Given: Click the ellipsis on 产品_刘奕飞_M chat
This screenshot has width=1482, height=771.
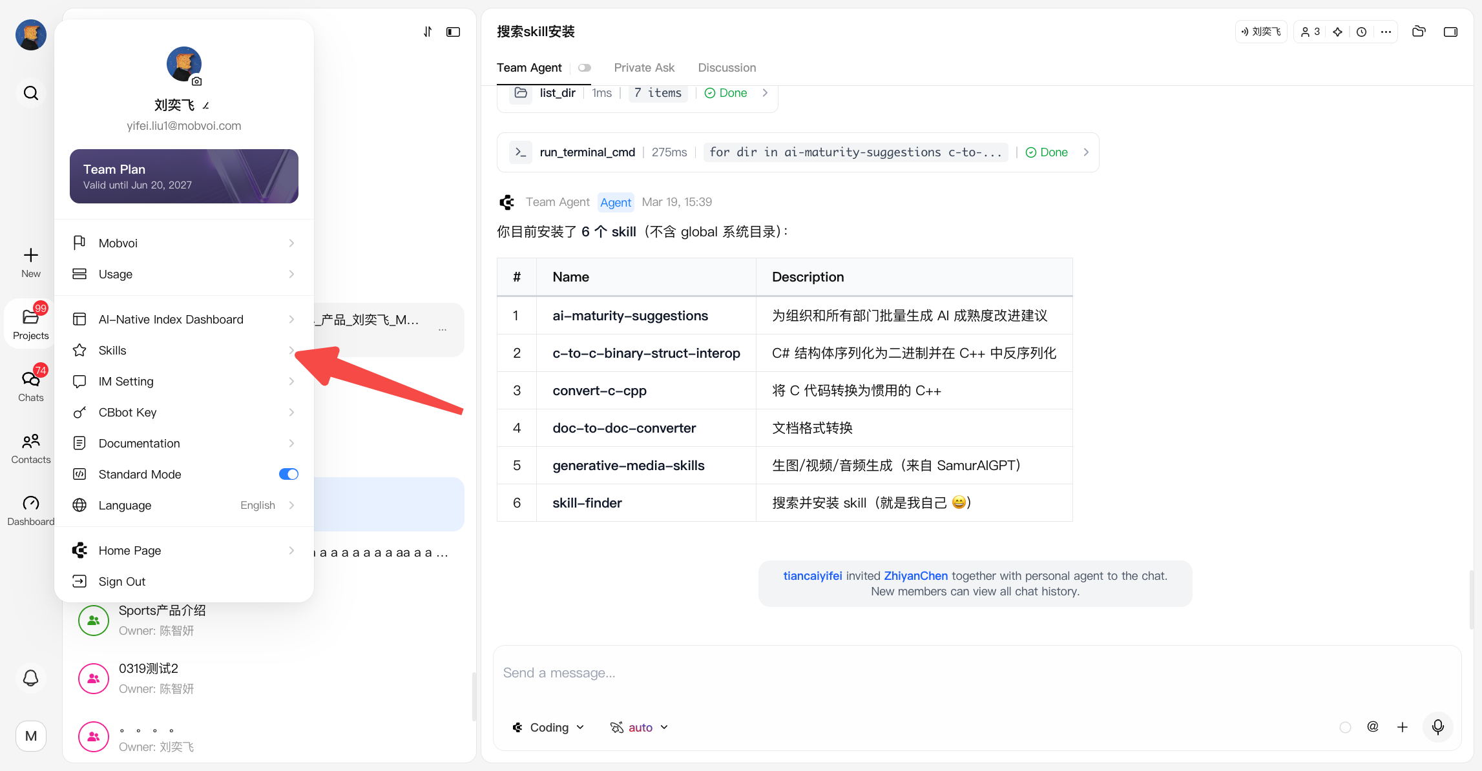Looking at the screenshot, I should 443,330.
